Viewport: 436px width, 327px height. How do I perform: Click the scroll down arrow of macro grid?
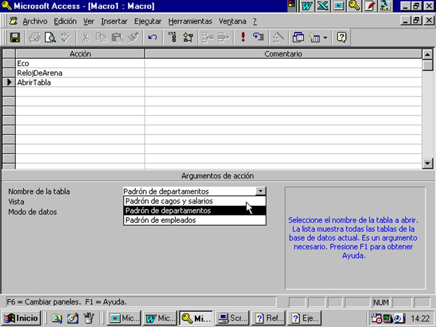pos(427,163)
